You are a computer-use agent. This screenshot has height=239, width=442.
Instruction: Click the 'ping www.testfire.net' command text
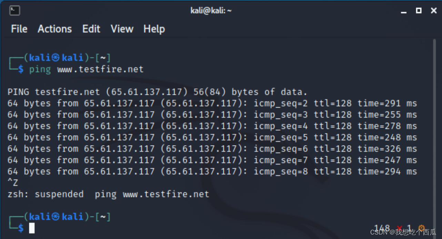tap(86, 69)
